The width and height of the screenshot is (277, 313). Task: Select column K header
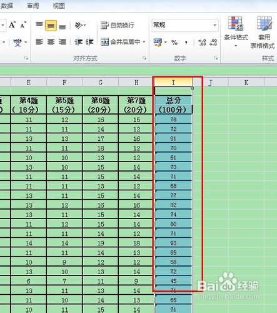click(x=246, y=83)
